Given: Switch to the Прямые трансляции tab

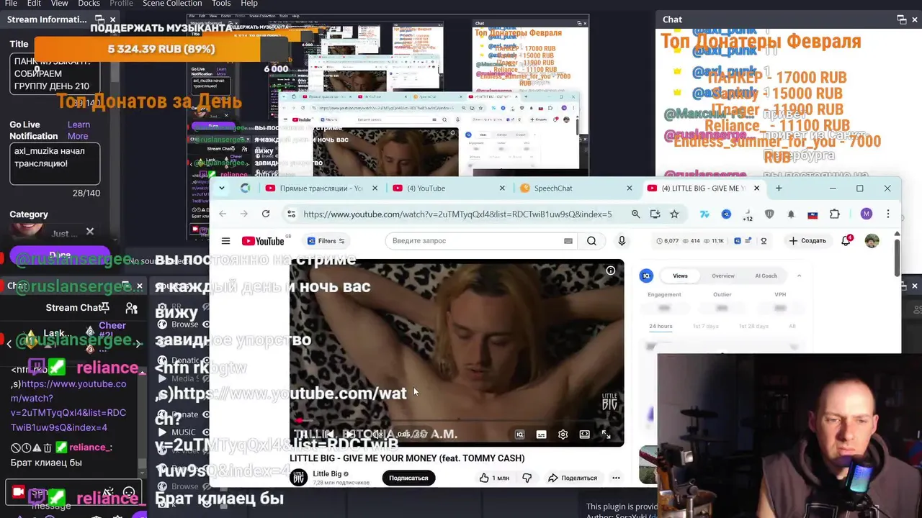Looking at the screenshot, I should pyautogui.click(x=322, y=188).
